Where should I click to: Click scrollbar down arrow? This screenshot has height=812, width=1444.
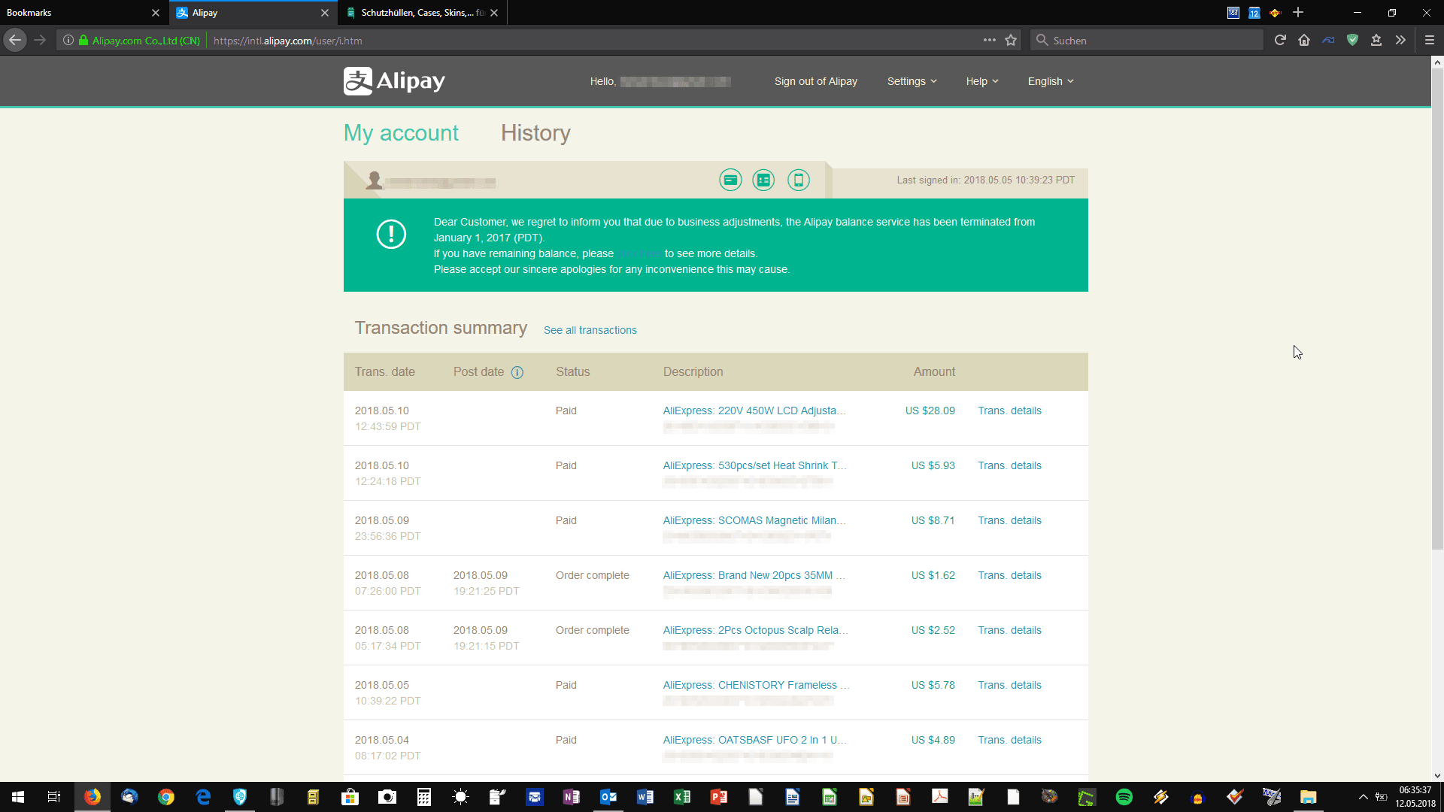click(x=1437, y=776)
